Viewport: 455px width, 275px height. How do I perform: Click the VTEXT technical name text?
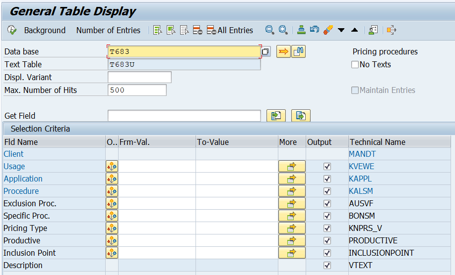point(360,266)
